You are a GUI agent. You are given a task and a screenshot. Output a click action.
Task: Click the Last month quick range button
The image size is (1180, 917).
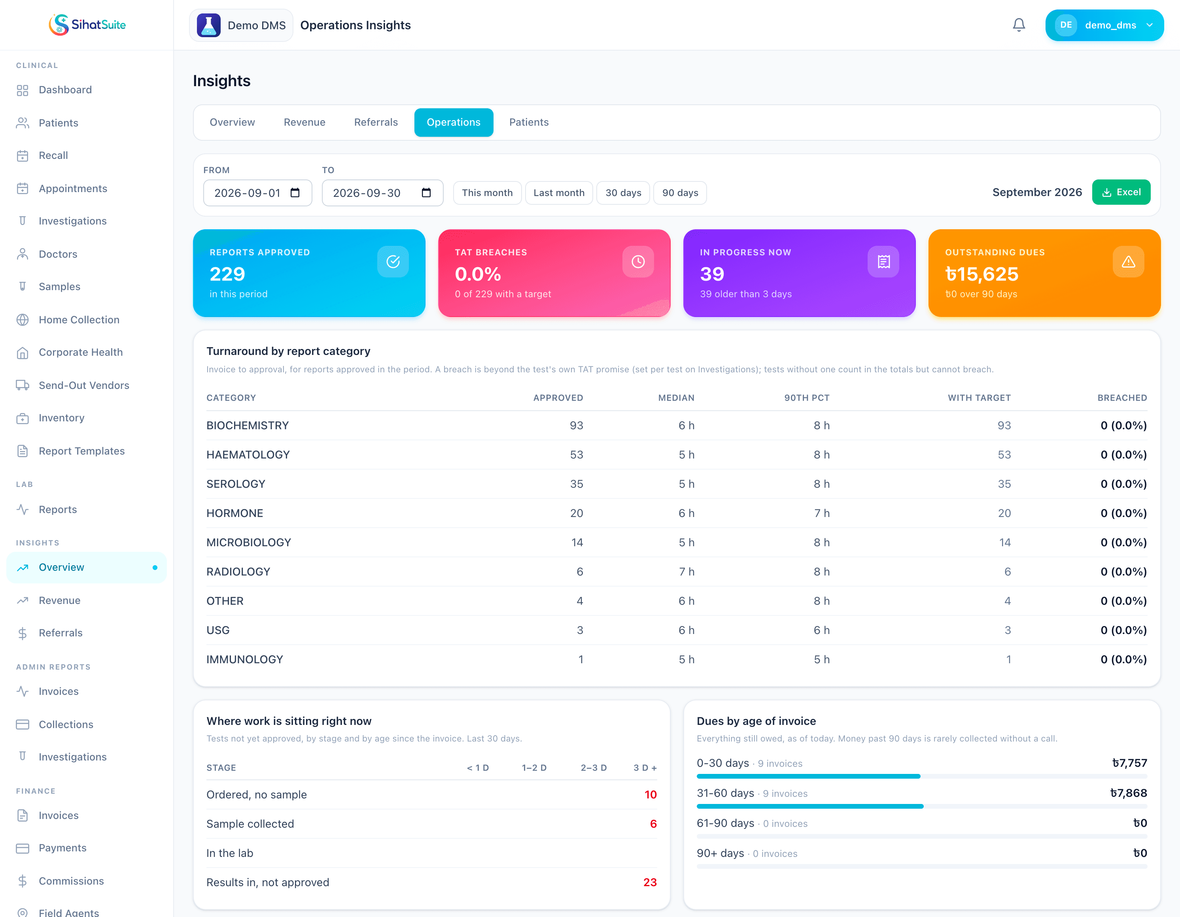coord(559,193)
